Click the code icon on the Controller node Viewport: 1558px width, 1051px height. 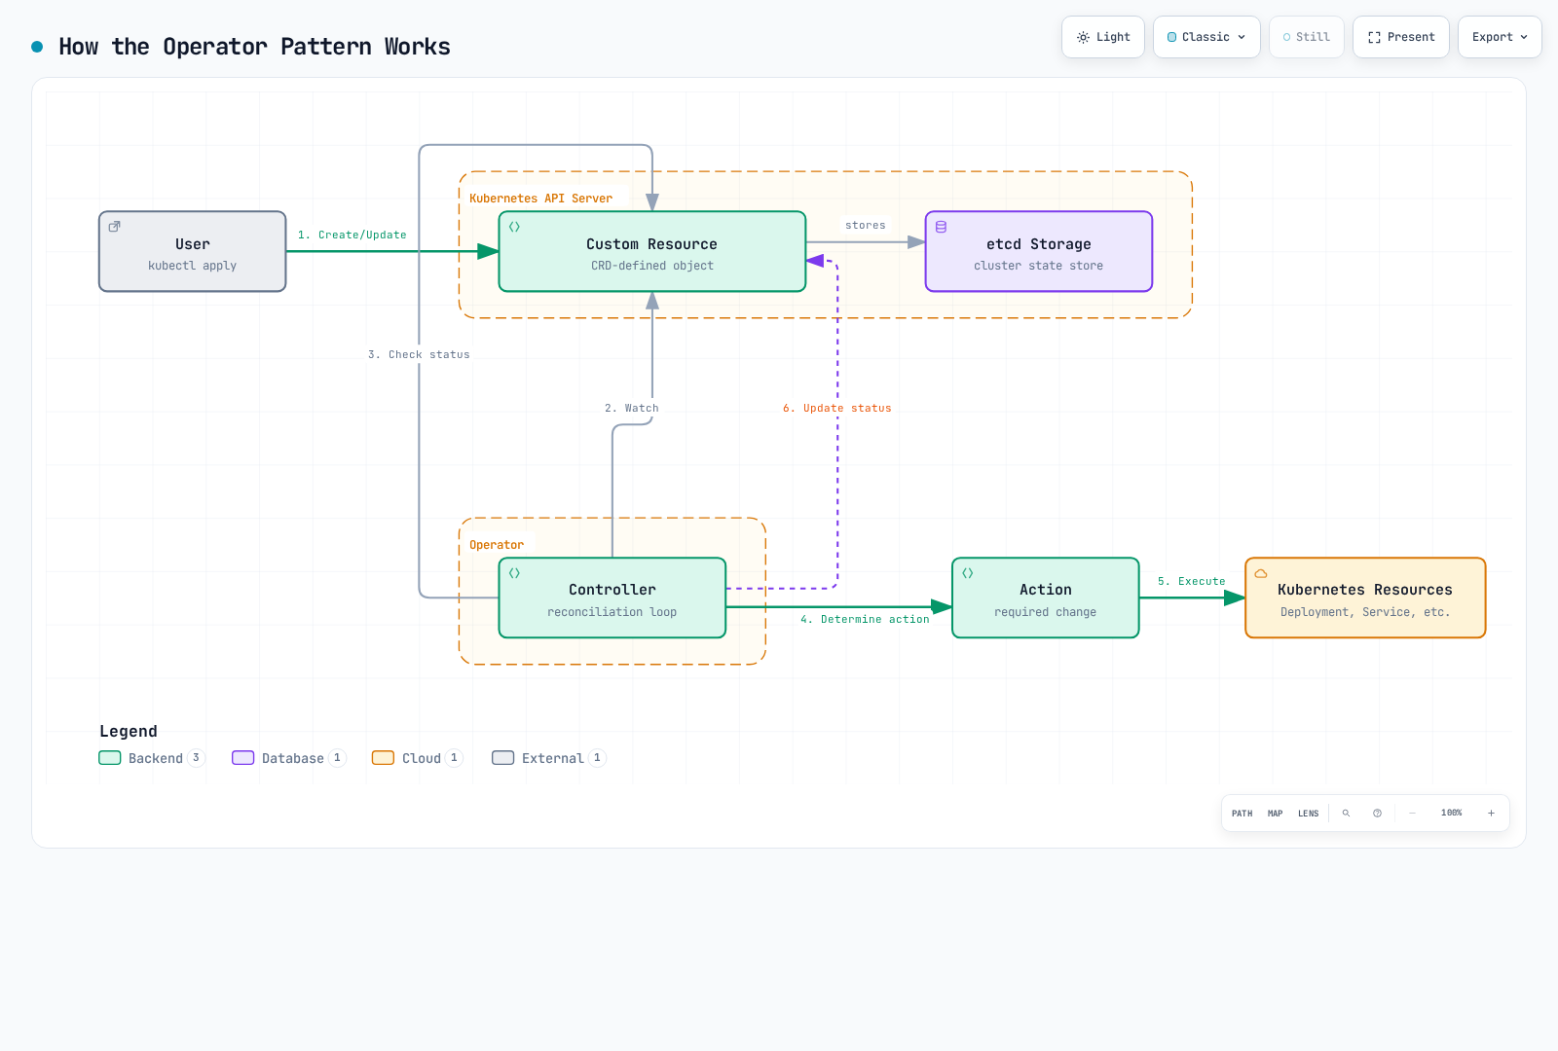pyautogui.click(x=514, y=573)
